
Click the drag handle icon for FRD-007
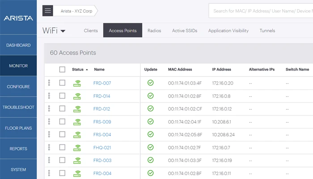(49, 83)
